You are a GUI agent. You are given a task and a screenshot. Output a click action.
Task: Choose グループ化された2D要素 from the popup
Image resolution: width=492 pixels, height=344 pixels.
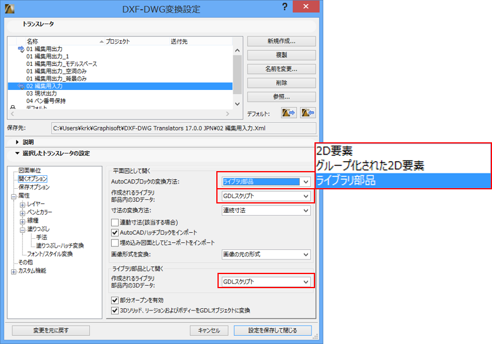pos(403,165)
